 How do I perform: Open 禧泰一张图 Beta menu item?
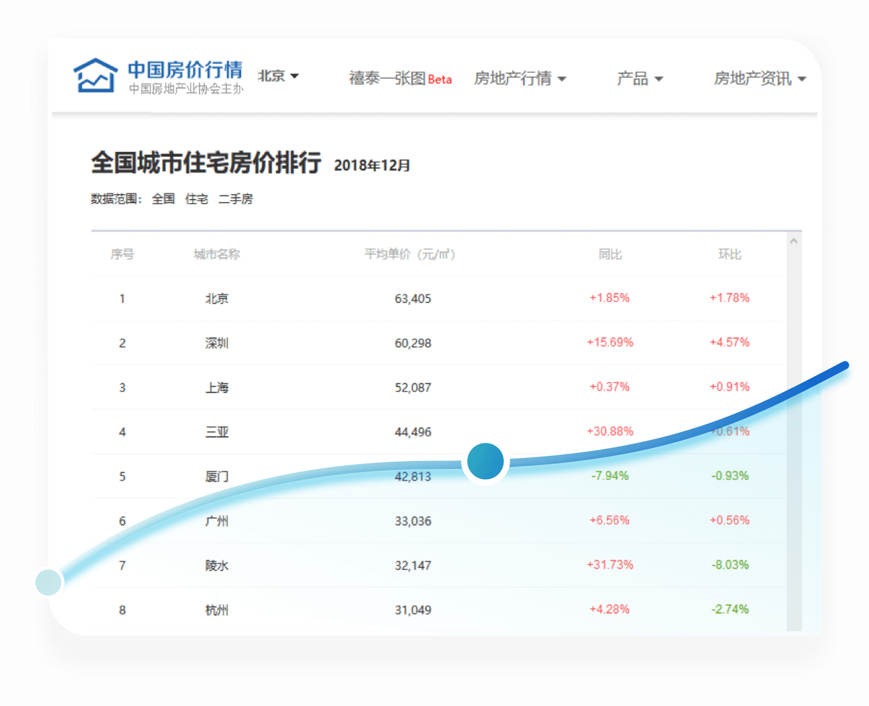pos(400,78)
